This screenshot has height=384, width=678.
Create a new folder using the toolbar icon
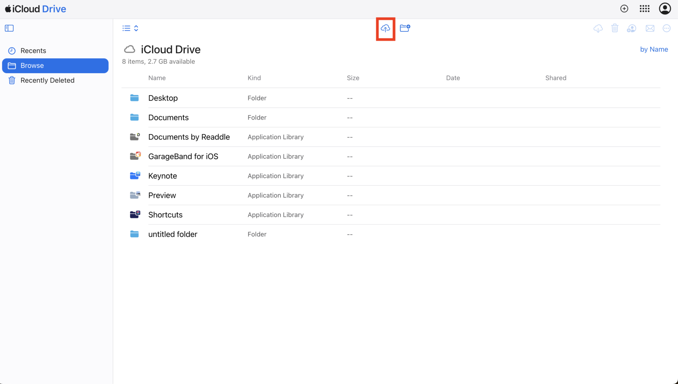(x=405, y=28)
